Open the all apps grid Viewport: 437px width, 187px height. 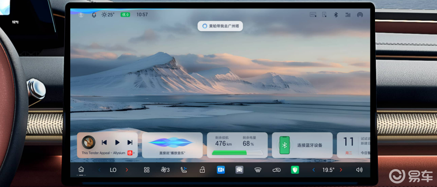(x=147, y=170)
